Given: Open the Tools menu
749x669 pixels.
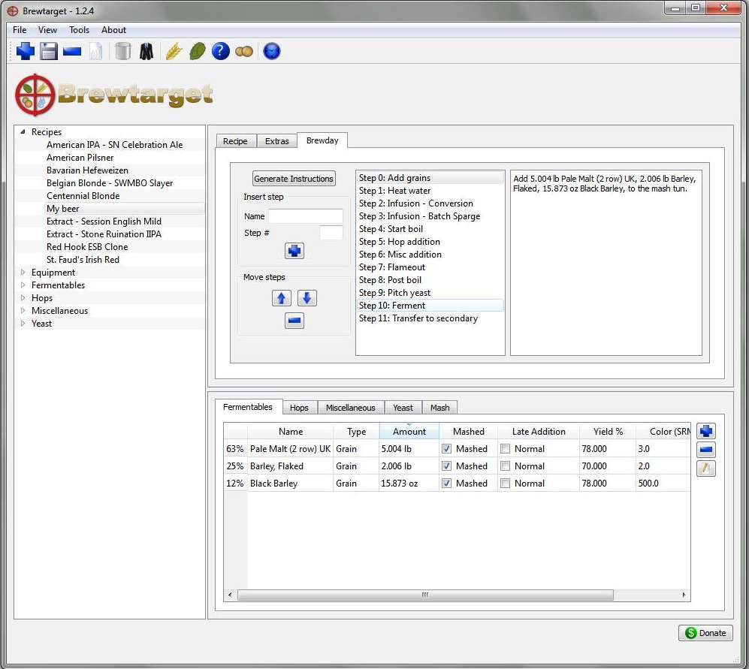Looking at the screenshot, I should click(x=79, y=30).
